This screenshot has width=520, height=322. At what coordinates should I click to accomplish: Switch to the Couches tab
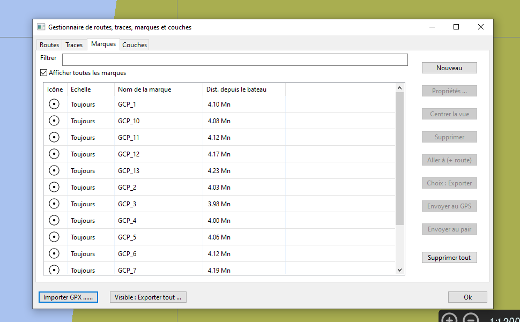(134, 44)
